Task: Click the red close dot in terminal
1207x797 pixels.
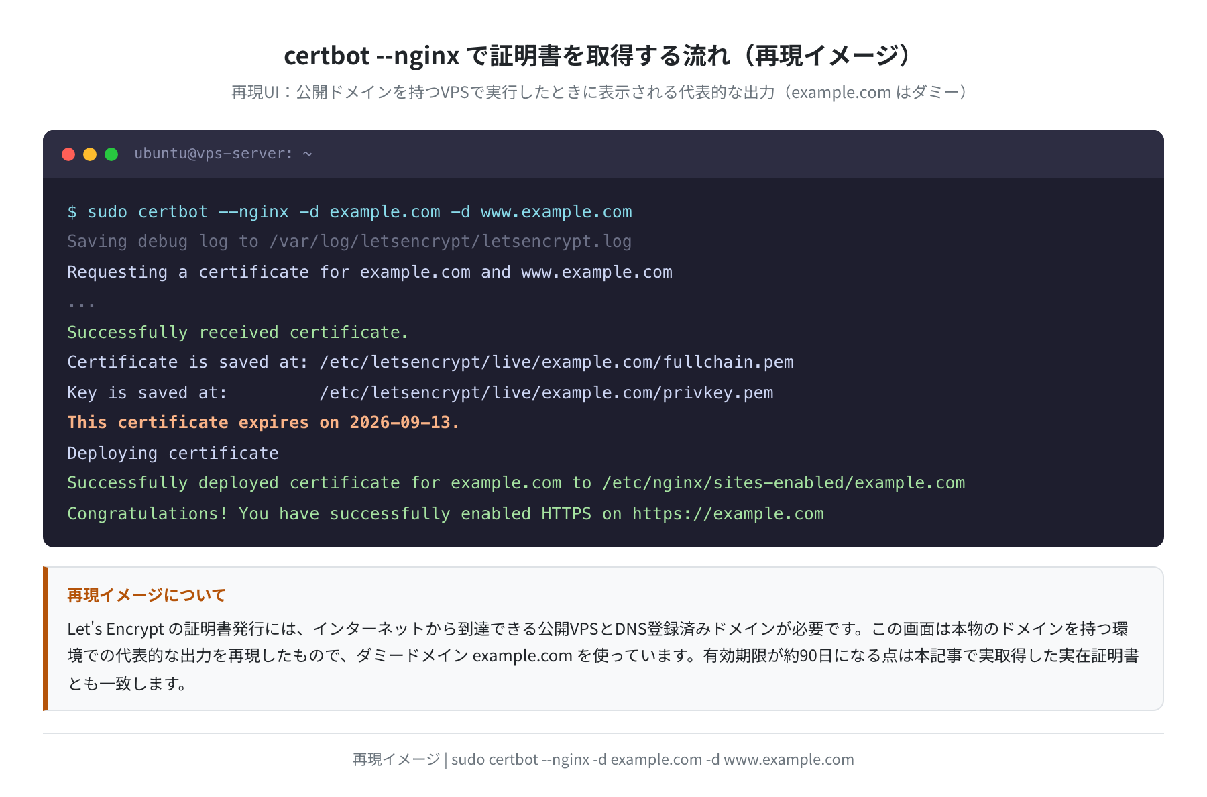Action: [68, 154]
